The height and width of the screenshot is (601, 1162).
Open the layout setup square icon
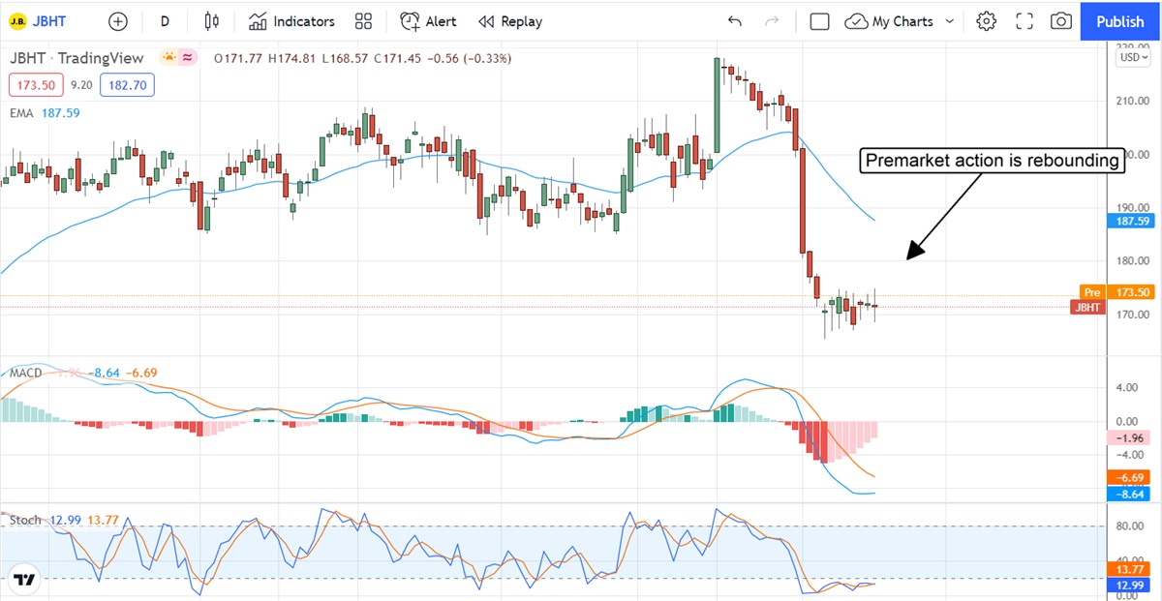tap(819, 21)
